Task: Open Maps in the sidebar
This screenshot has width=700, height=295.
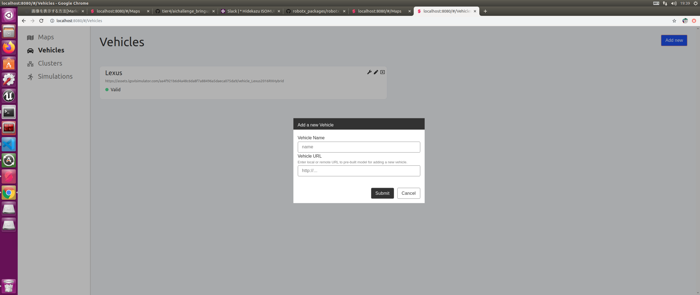Action: coord(46,37)
